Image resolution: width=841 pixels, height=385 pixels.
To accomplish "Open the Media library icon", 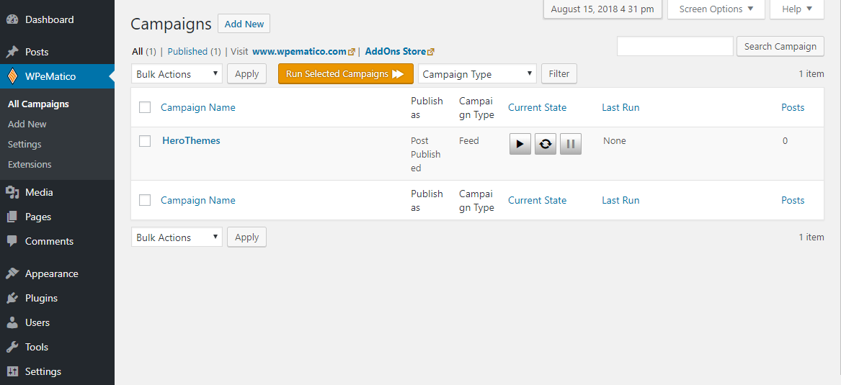I will (12, 192).
